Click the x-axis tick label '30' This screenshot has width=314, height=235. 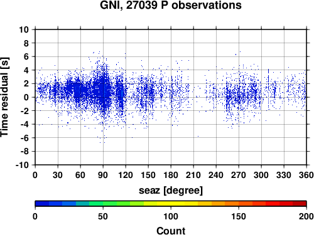click(58, 175)
